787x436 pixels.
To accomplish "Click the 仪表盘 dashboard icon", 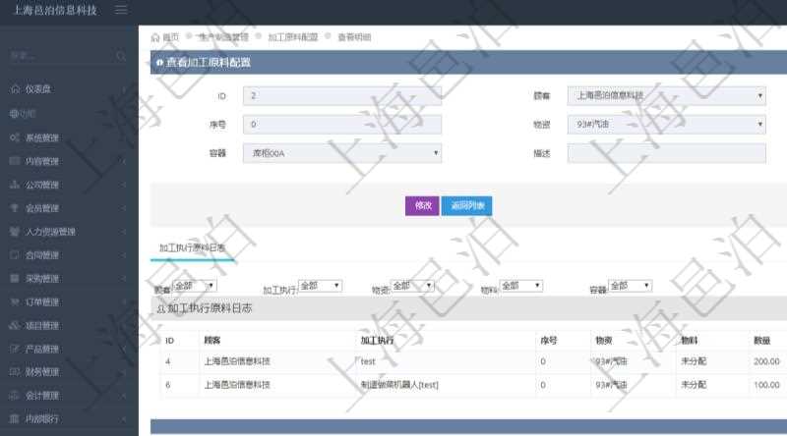I will click(15, 89).
